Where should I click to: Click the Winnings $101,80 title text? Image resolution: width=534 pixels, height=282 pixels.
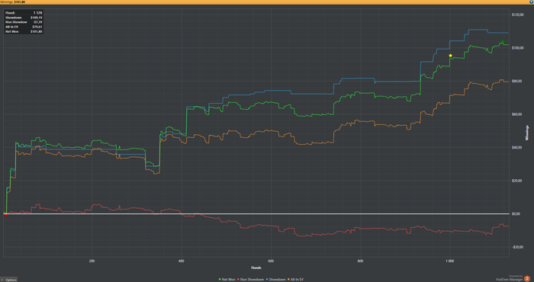point(13,2)
